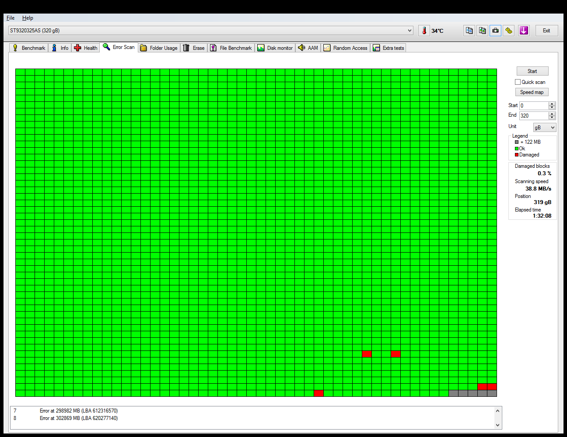Switch to the Health tab label
The width and height of the screenshot is (567, 437).
(x=91, y=48)
